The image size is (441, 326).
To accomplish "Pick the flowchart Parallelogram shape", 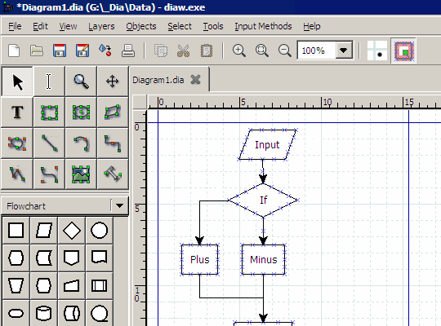I will point(44,231).
